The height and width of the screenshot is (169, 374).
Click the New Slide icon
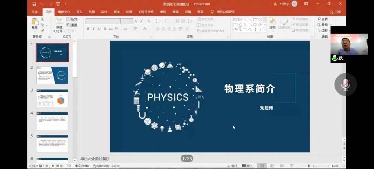(59, 22)
